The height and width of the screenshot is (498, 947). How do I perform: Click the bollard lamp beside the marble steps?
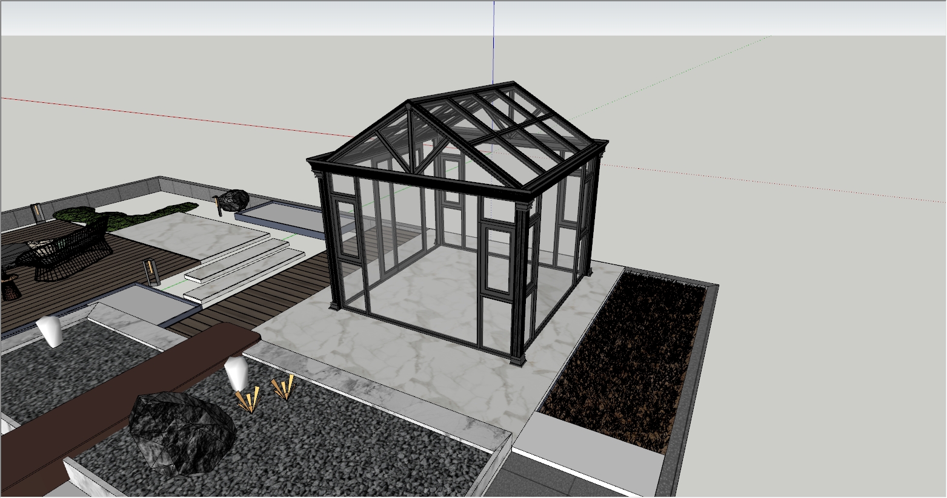[x=151, y=272]
